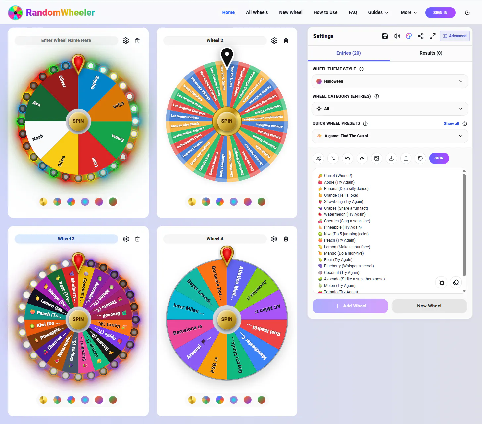Open Wheel 2 settings gear

tap(274, 41)
